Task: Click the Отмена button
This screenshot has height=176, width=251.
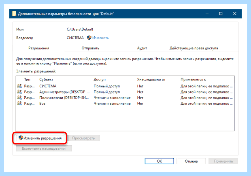Action: pos(191,161)
